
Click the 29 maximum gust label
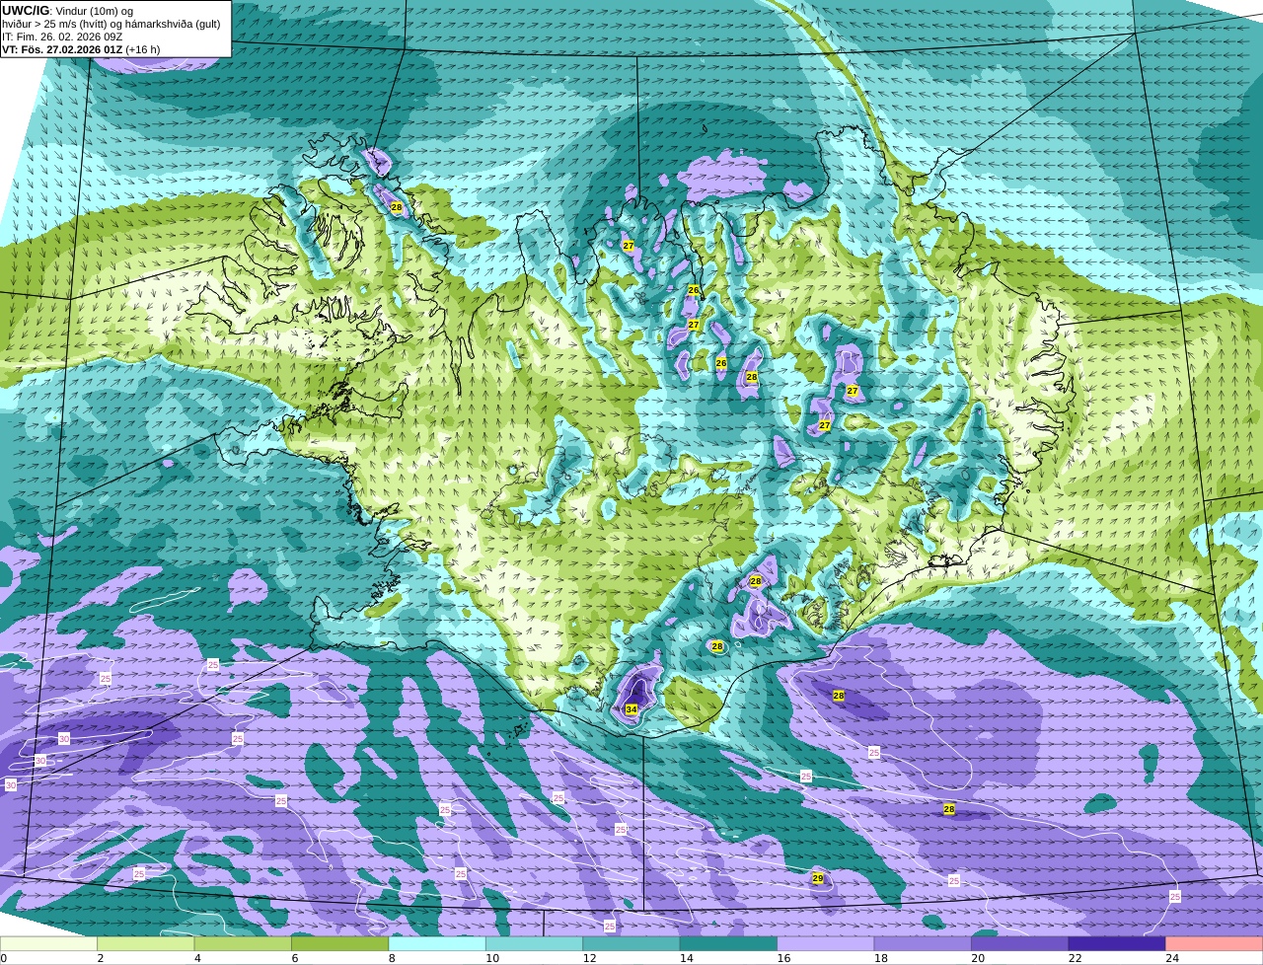point(818,878)
